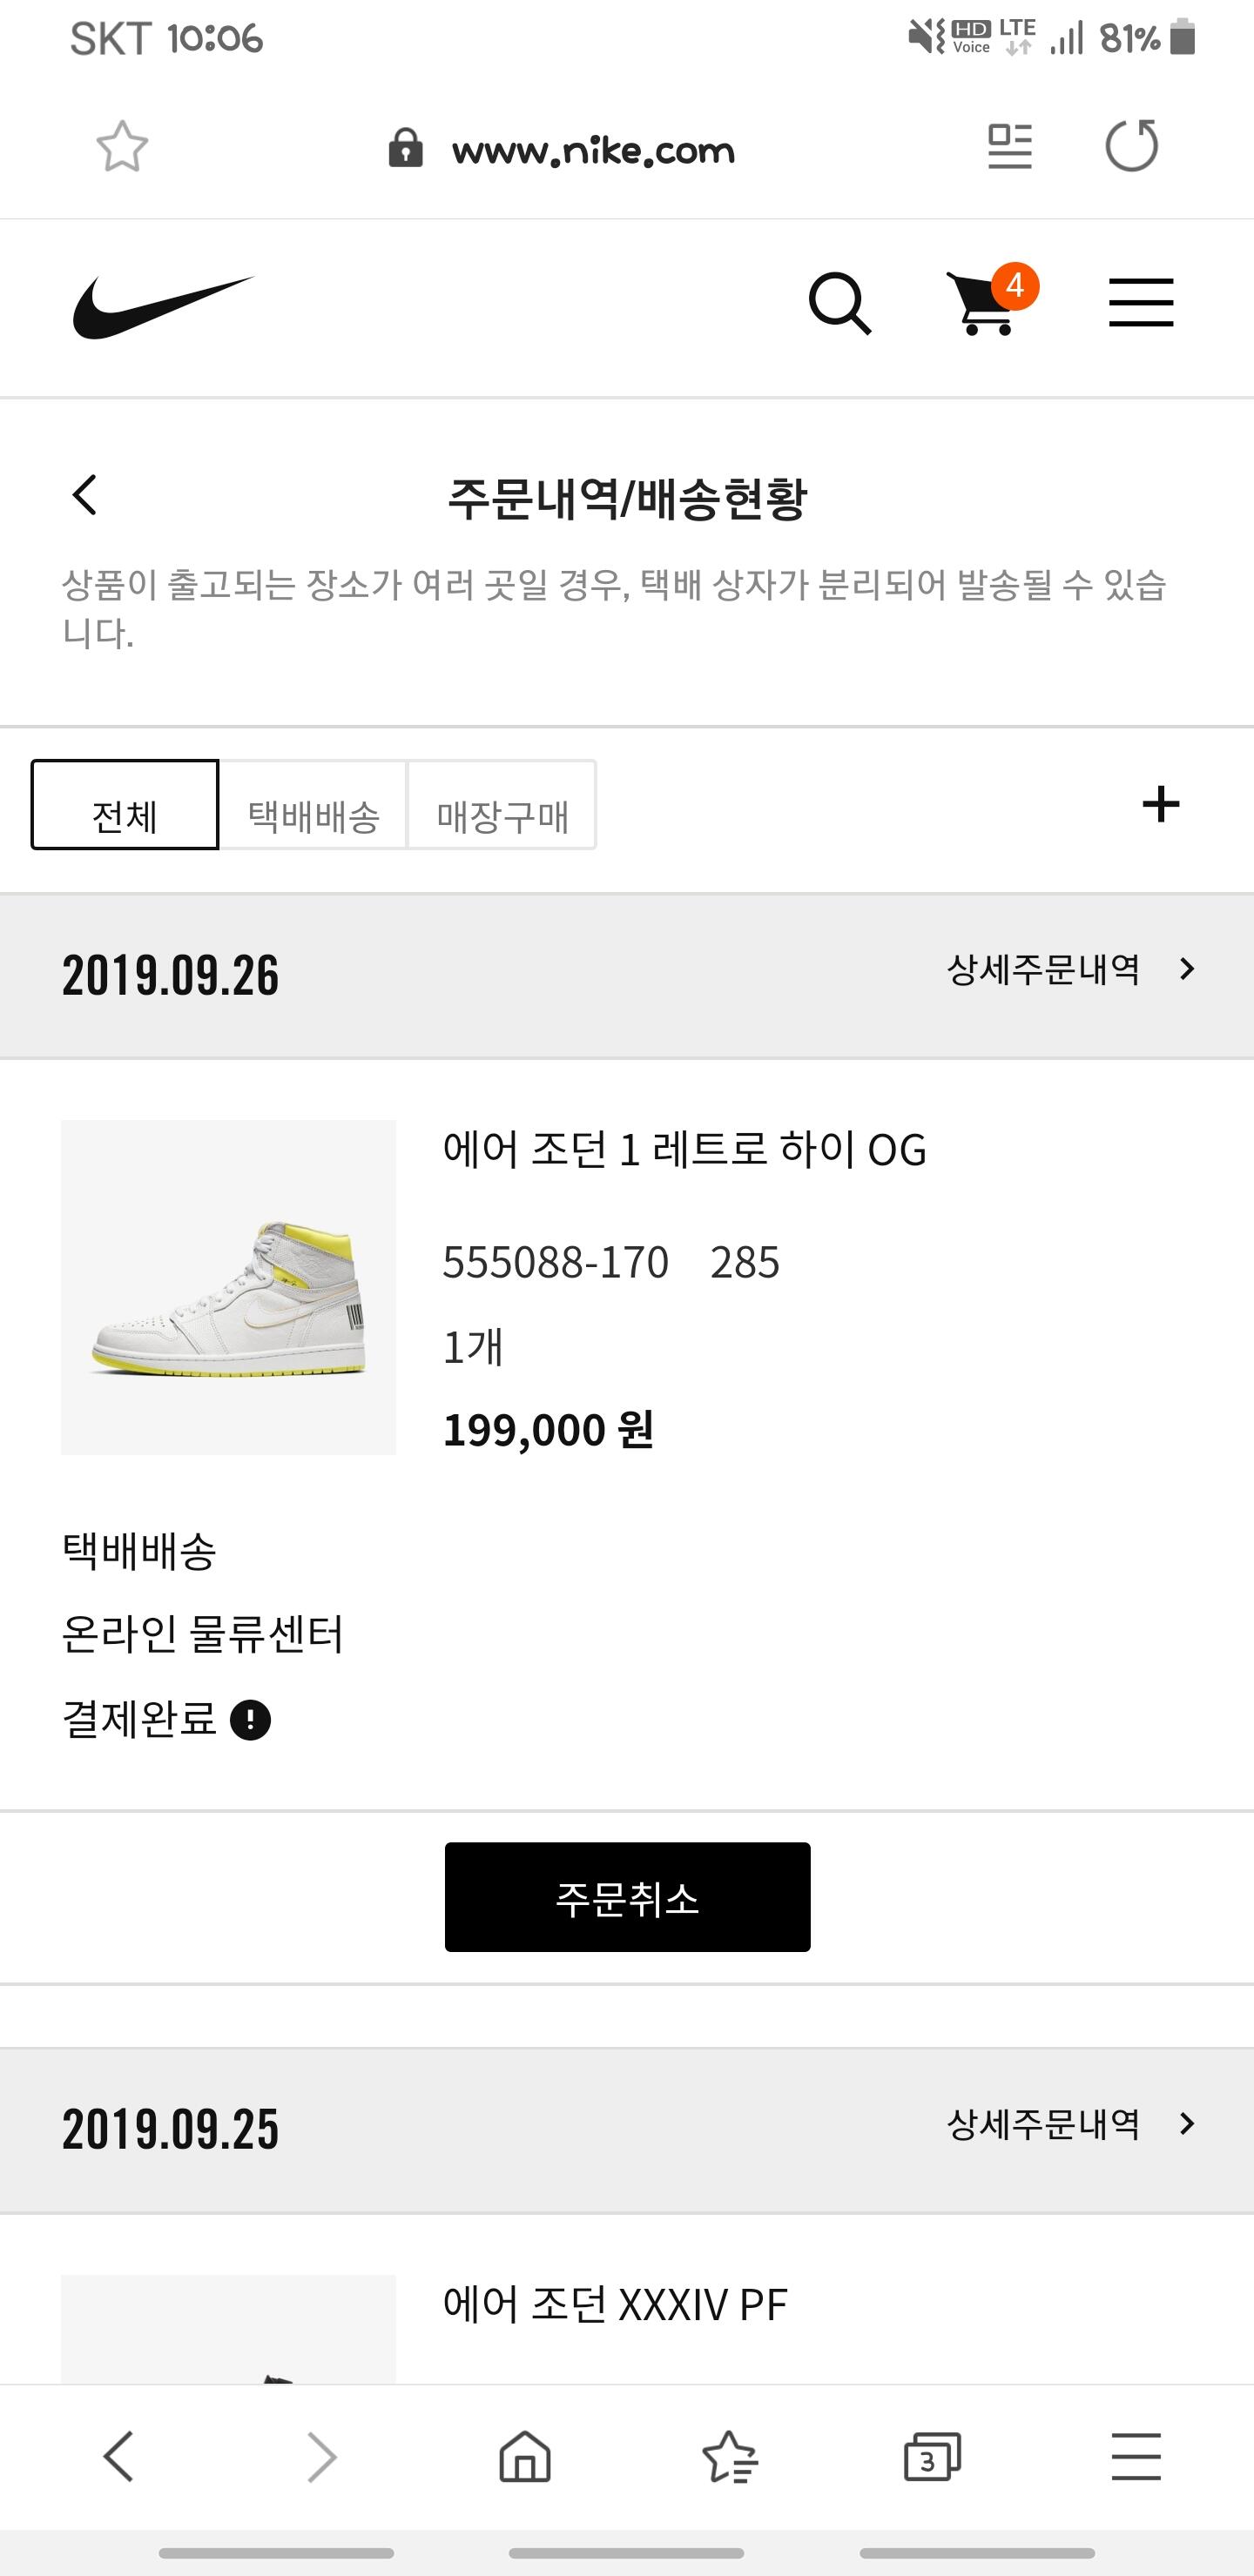Open browser bookmarks list icon

pyautogui.click(x=730, y=2457)
